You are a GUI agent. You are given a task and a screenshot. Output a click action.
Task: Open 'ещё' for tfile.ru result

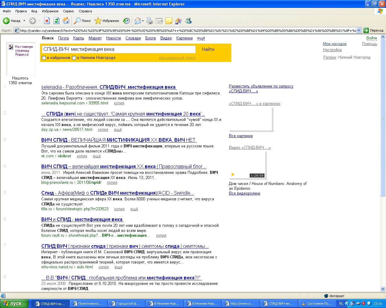(x=134, y=209)
